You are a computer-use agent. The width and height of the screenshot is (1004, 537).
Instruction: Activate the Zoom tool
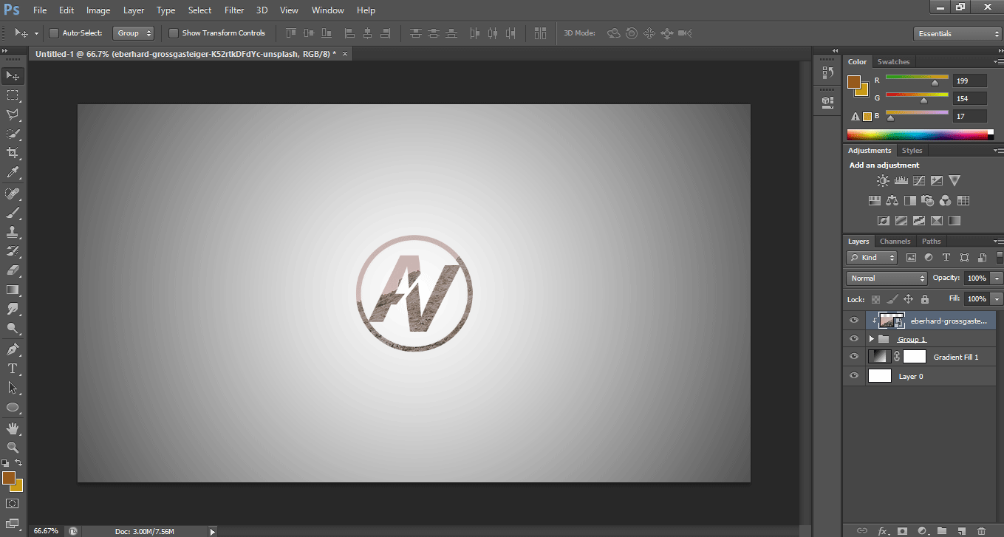click(x=12, y=448)
